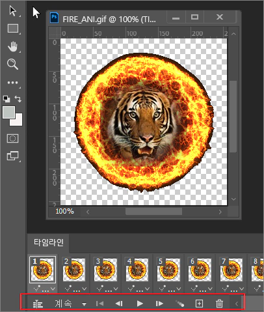Click the horizontal scrollbar thumb
264x312 pixels.
coord(153,212)
